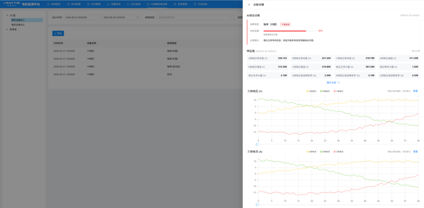Screen dimensions: 424x208
Task: Select 电机设备002 in device tree
Action: pos(18,25)
